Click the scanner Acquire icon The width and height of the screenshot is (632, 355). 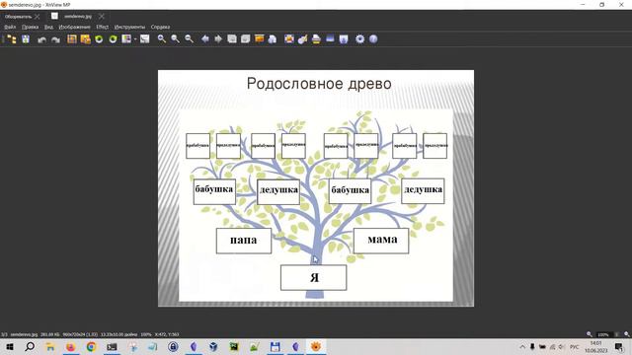click(x=330, y=39)
